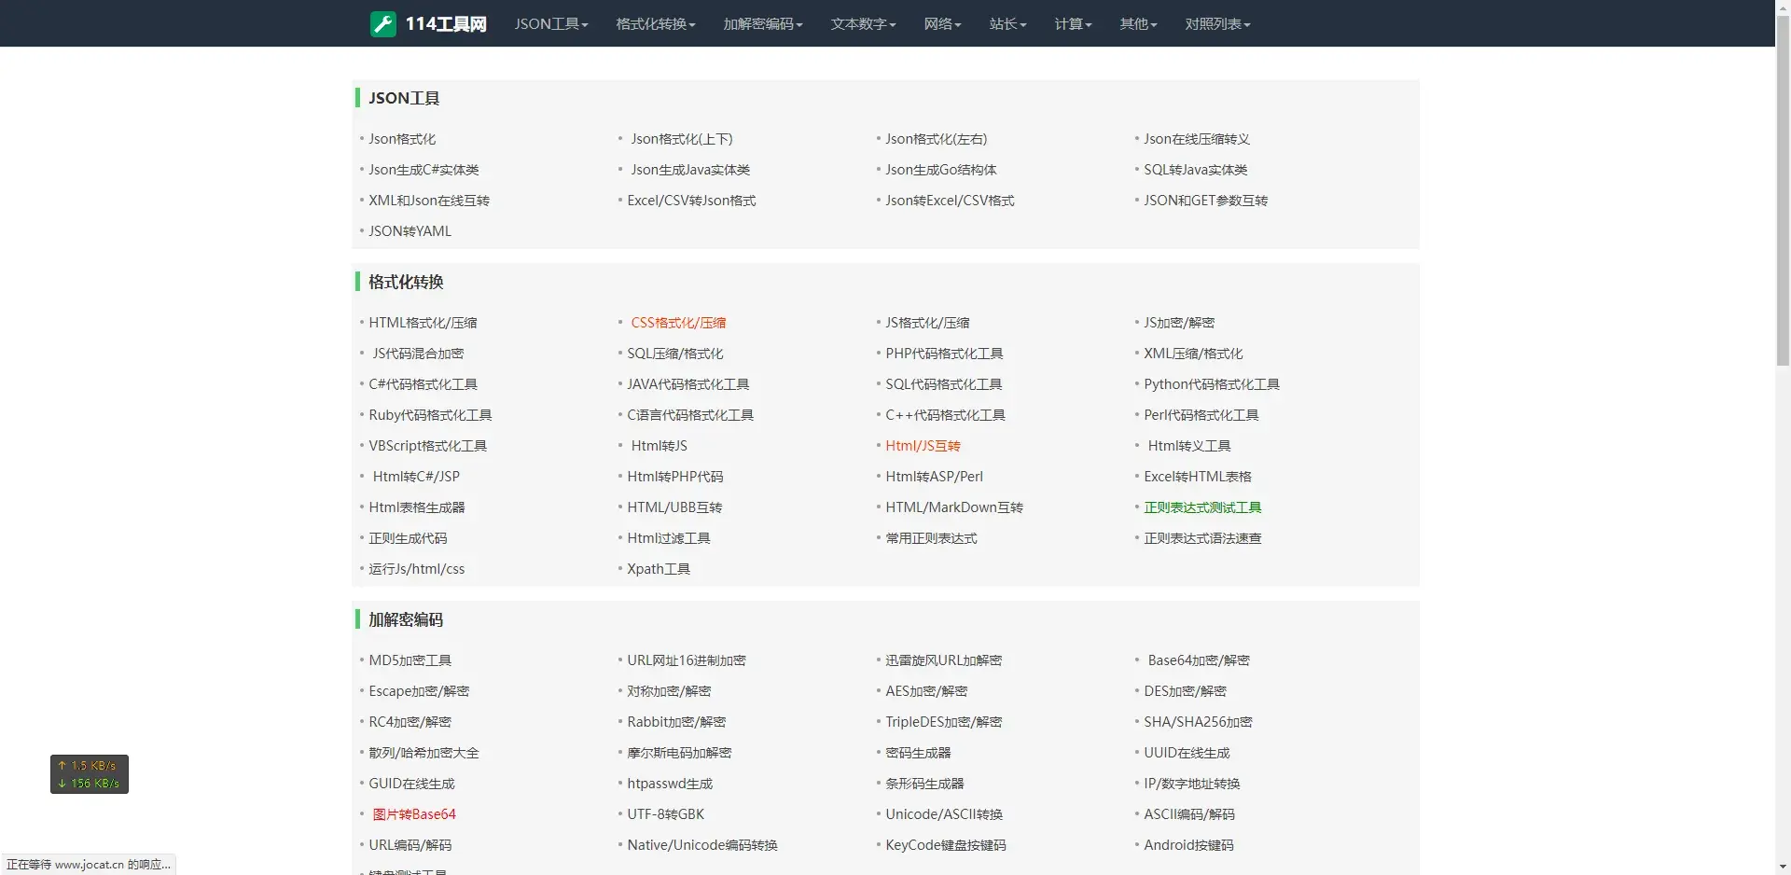Click the 114工具网 site title
The image size is (1791, 875).
point(446,24)
